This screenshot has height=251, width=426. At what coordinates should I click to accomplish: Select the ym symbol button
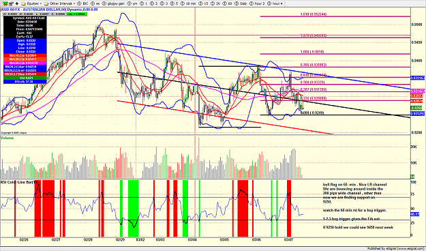[x=133, y=3]
